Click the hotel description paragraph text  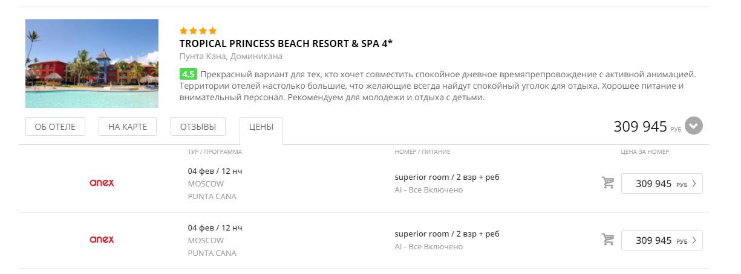tap(438, 86)
